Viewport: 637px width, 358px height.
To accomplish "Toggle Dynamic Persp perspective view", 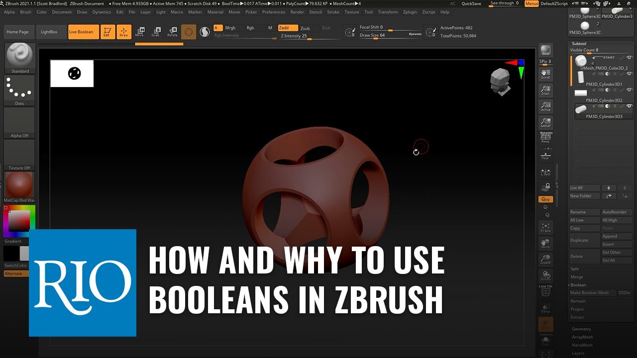I will 545,137.
